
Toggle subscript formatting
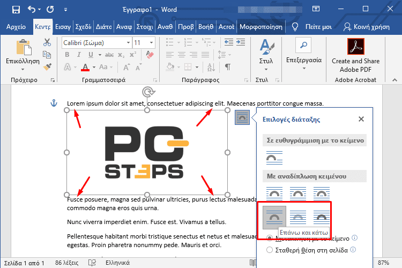pyautogui.click(x=121, y=55)
